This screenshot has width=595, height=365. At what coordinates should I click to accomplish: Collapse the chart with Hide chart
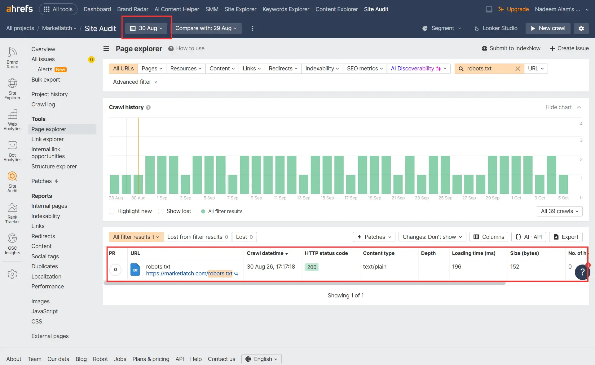tap(563, 107)
